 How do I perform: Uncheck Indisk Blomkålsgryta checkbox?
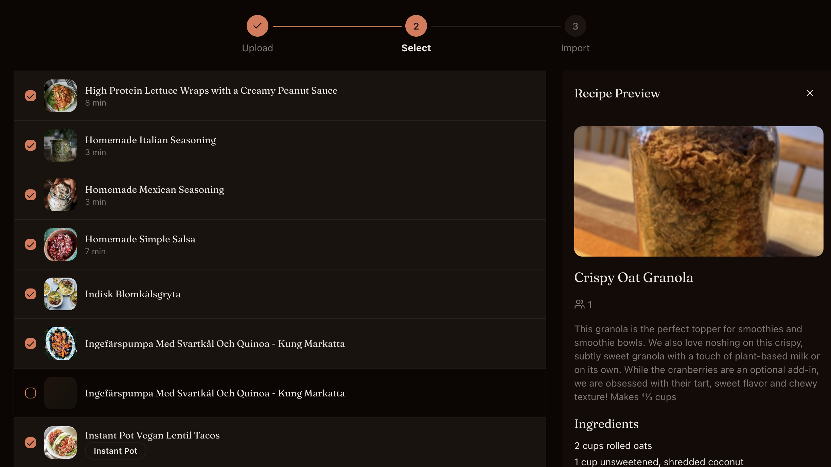click(x=31, y=294)
